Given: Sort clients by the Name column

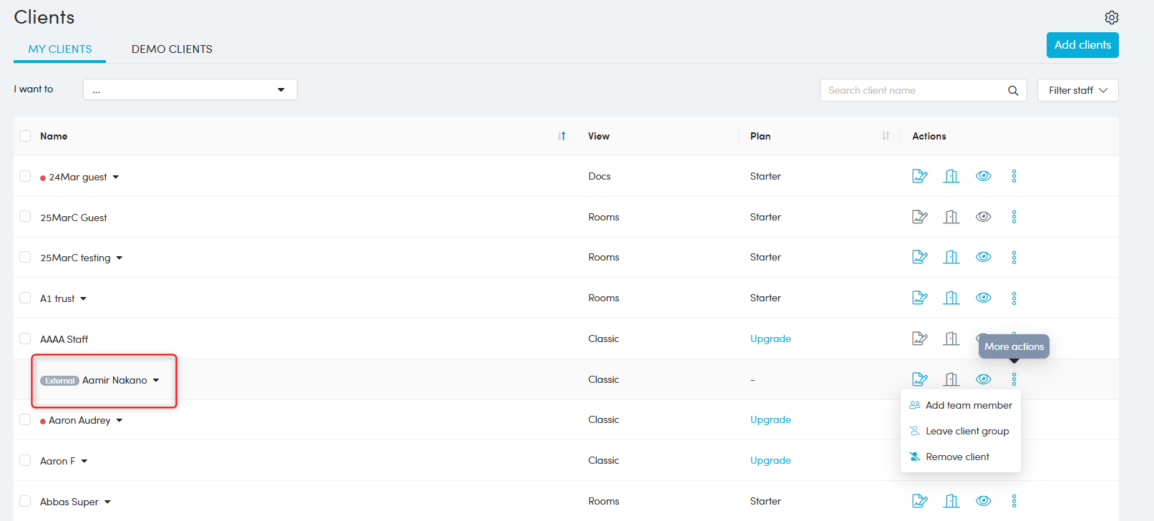Looking at the screenshot, I should (562, 136).
